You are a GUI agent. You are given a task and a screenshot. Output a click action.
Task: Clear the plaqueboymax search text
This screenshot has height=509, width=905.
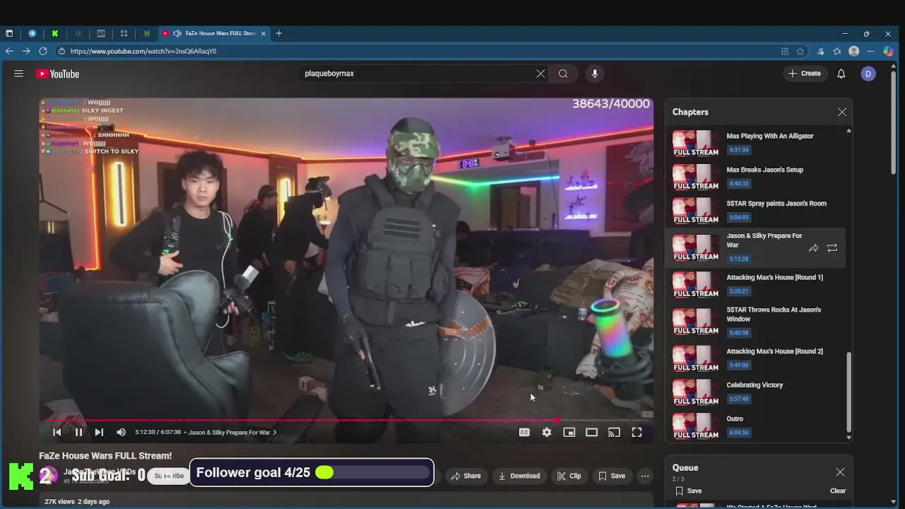coord(540,74)
